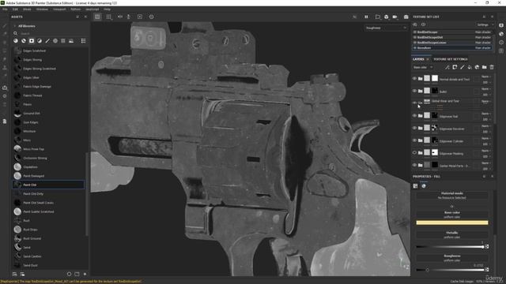Filter assets by environment maps icon

tap(71, 41)
